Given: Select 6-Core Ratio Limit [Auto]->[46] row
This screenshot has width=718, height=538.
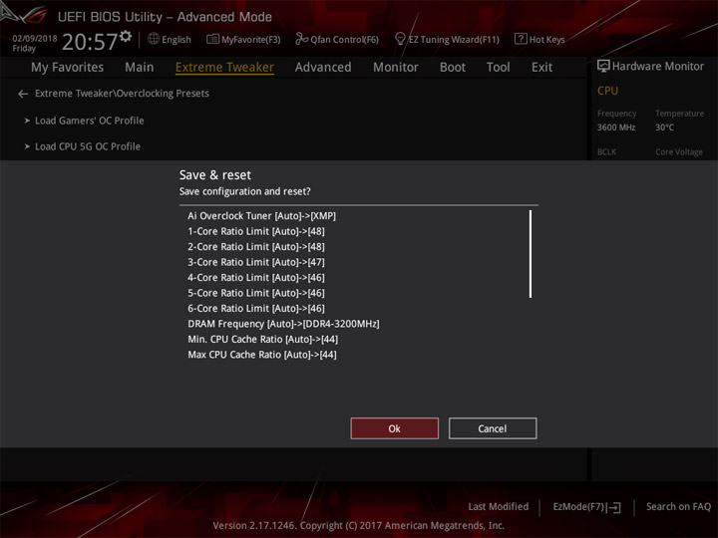Looking at the screenshot, I should click(x=256, y=308).
